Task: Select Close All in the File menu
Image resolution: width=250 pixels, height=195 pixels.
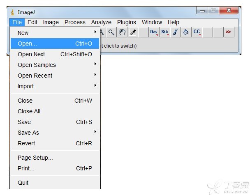Action: 55,111
